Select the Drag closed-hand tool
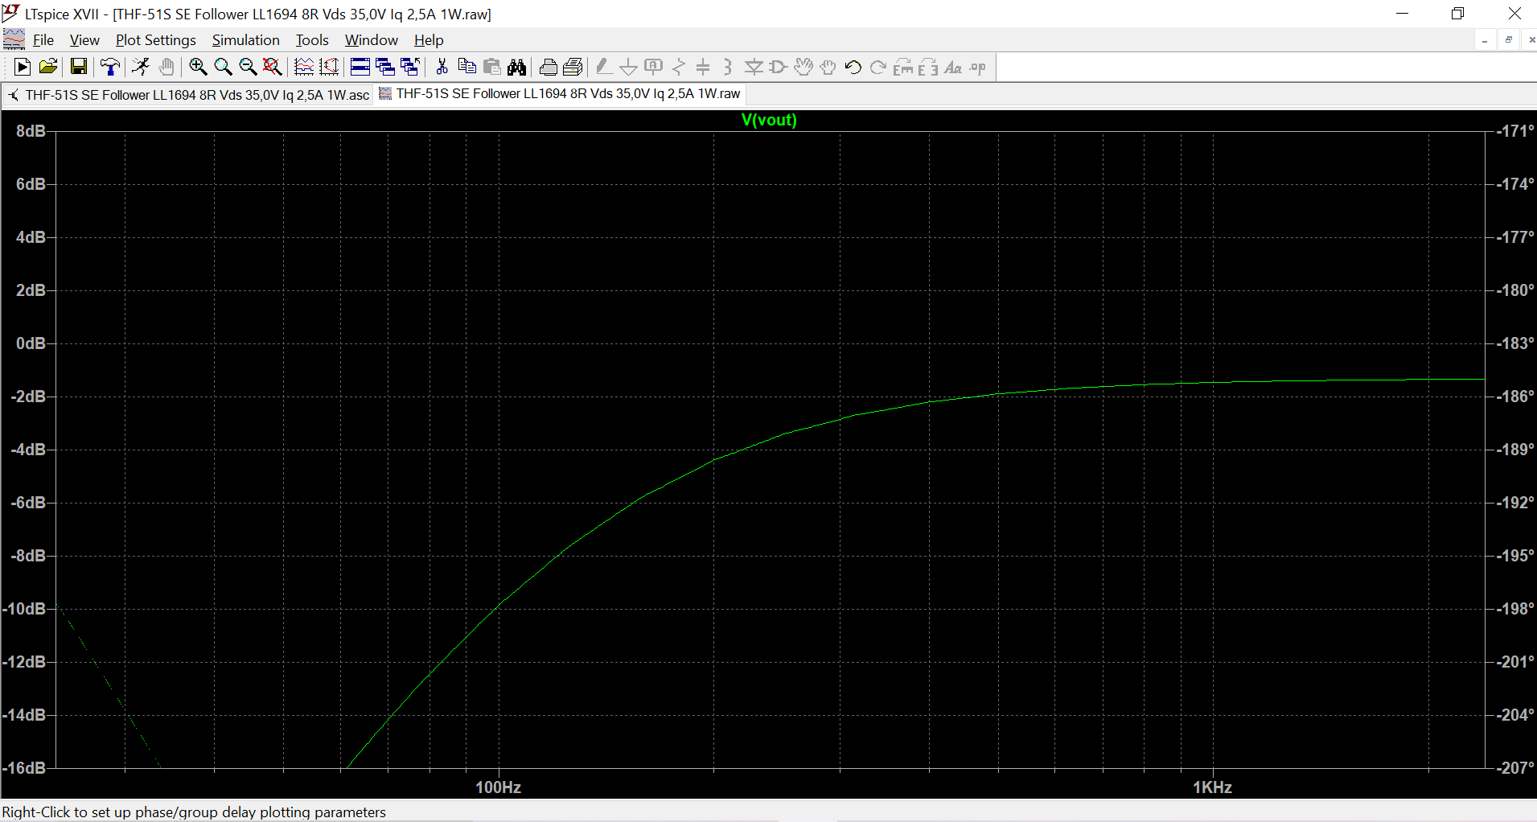 (828, 68)
